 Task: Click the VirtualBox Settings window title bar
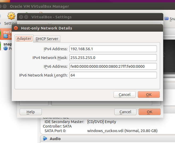pos(90,17)
